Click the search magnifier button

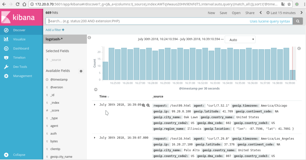click(x=298, y=21)
